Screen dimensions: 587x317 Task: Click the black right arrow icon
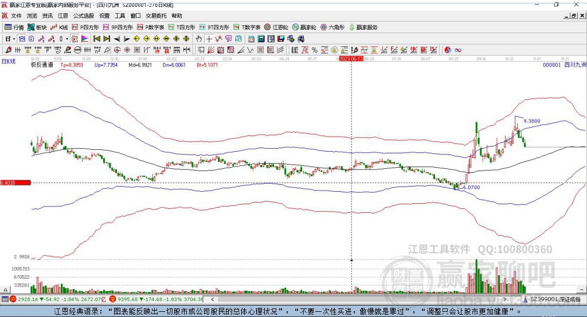[127, 39]
